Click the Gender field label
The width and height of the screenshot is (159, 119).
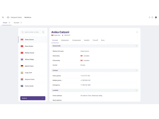[55, 65]
